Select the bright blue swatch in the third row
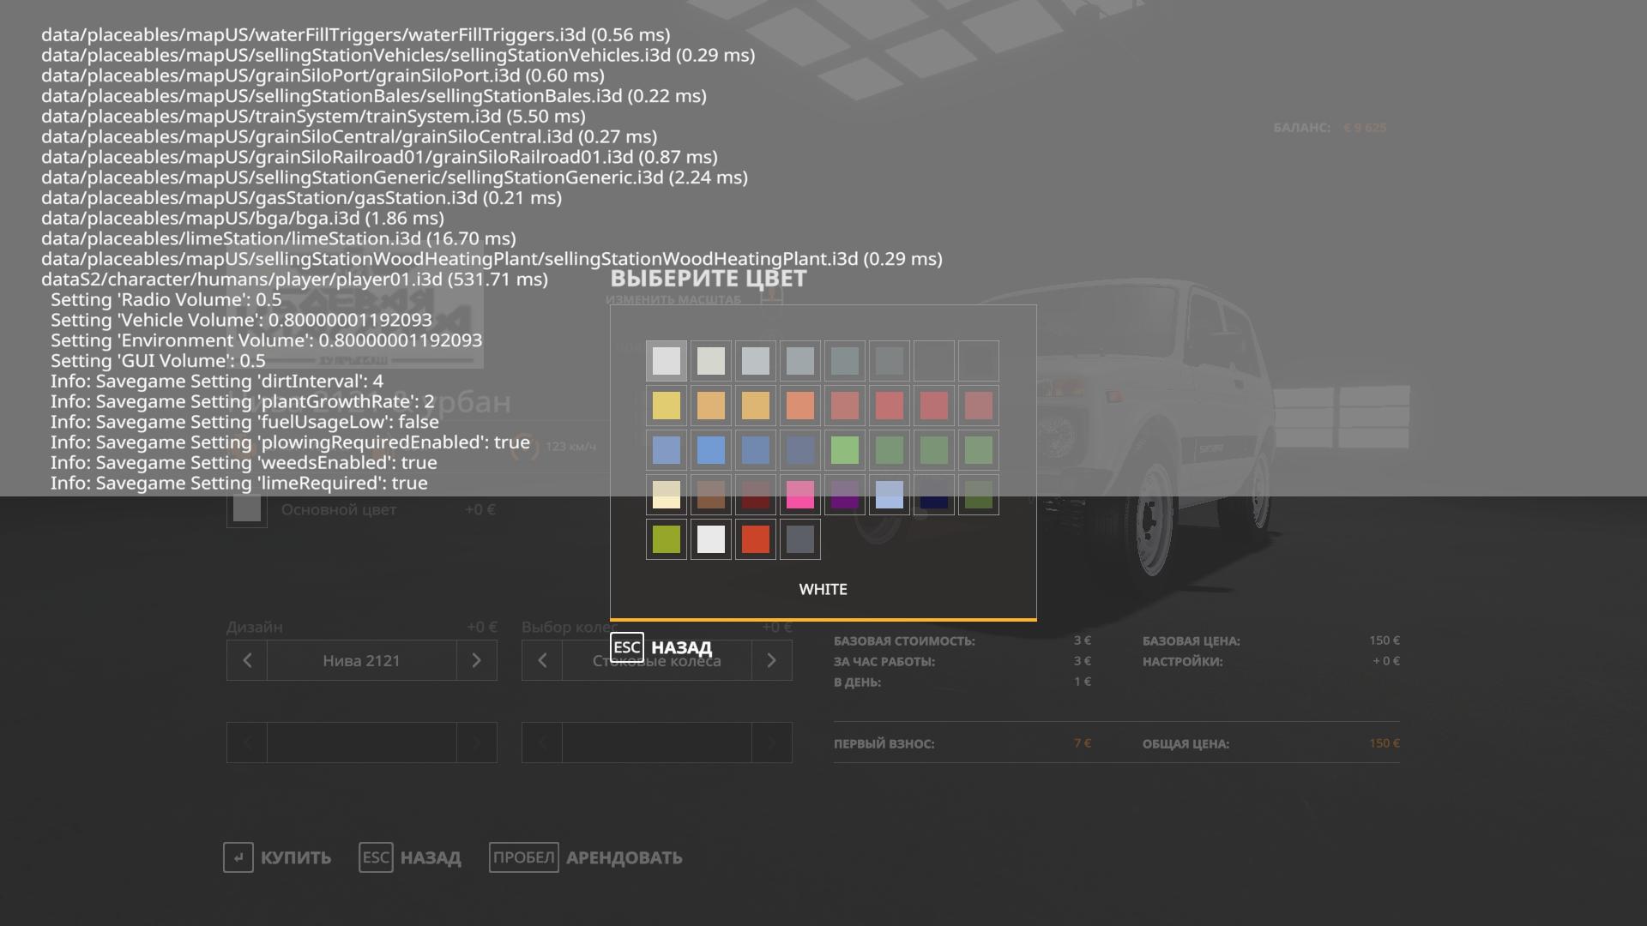Screen dimensions: 1647x926 point(711,450)
